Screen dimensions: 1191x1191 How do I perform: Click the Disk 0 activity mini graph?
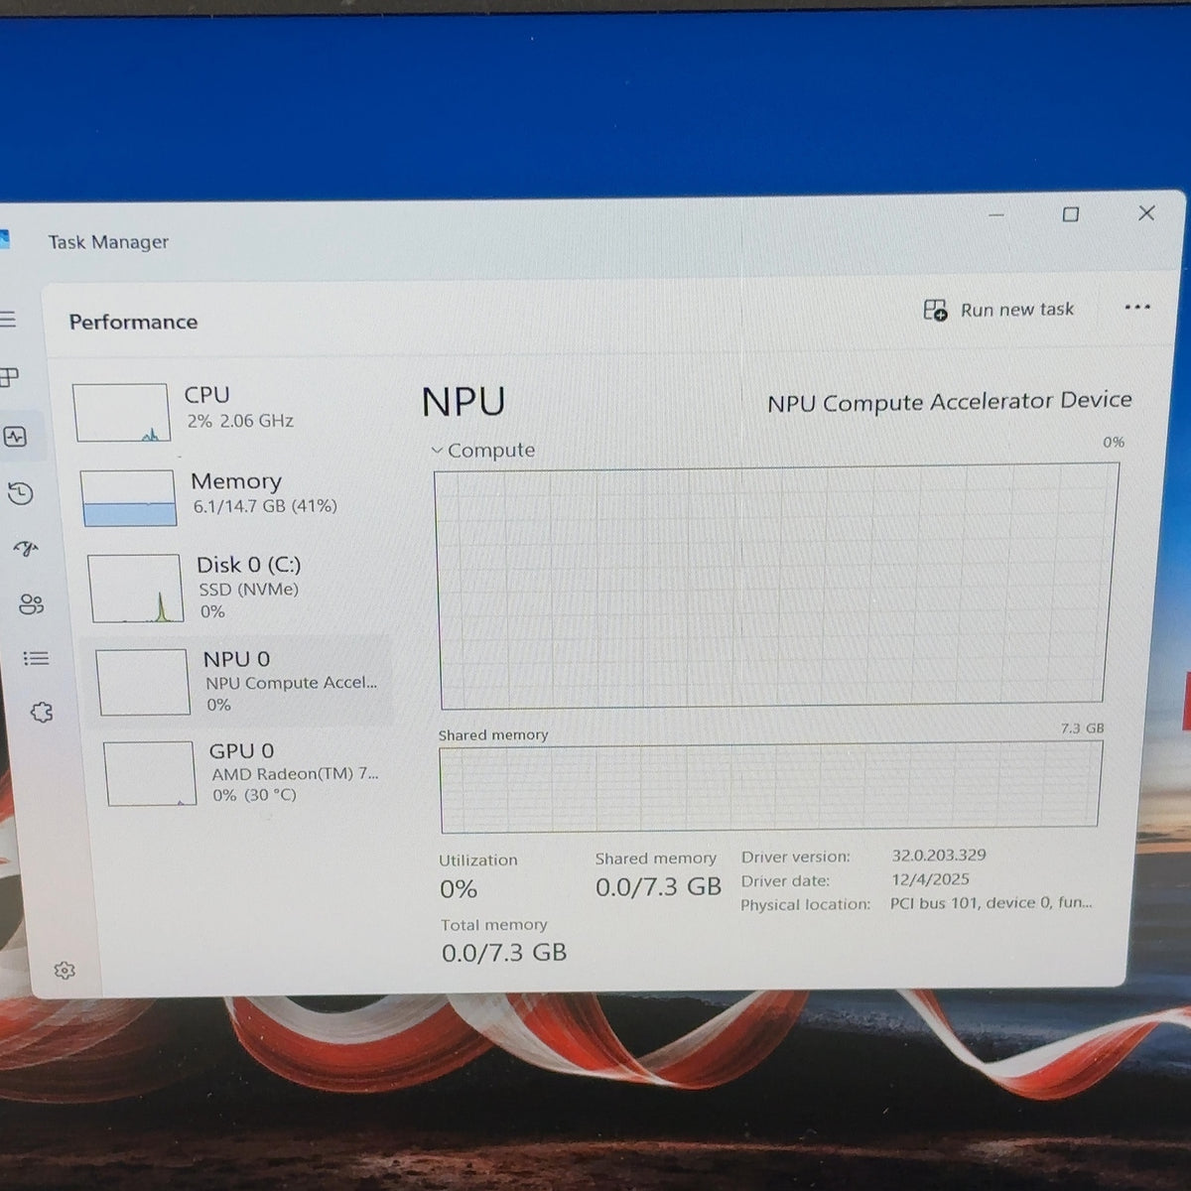coord(135,589)
